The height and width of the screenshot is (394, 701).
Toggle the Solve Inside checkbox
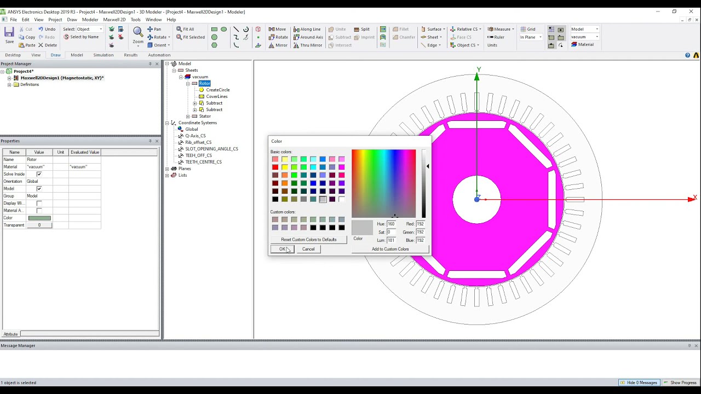click(x=39, y=174)
